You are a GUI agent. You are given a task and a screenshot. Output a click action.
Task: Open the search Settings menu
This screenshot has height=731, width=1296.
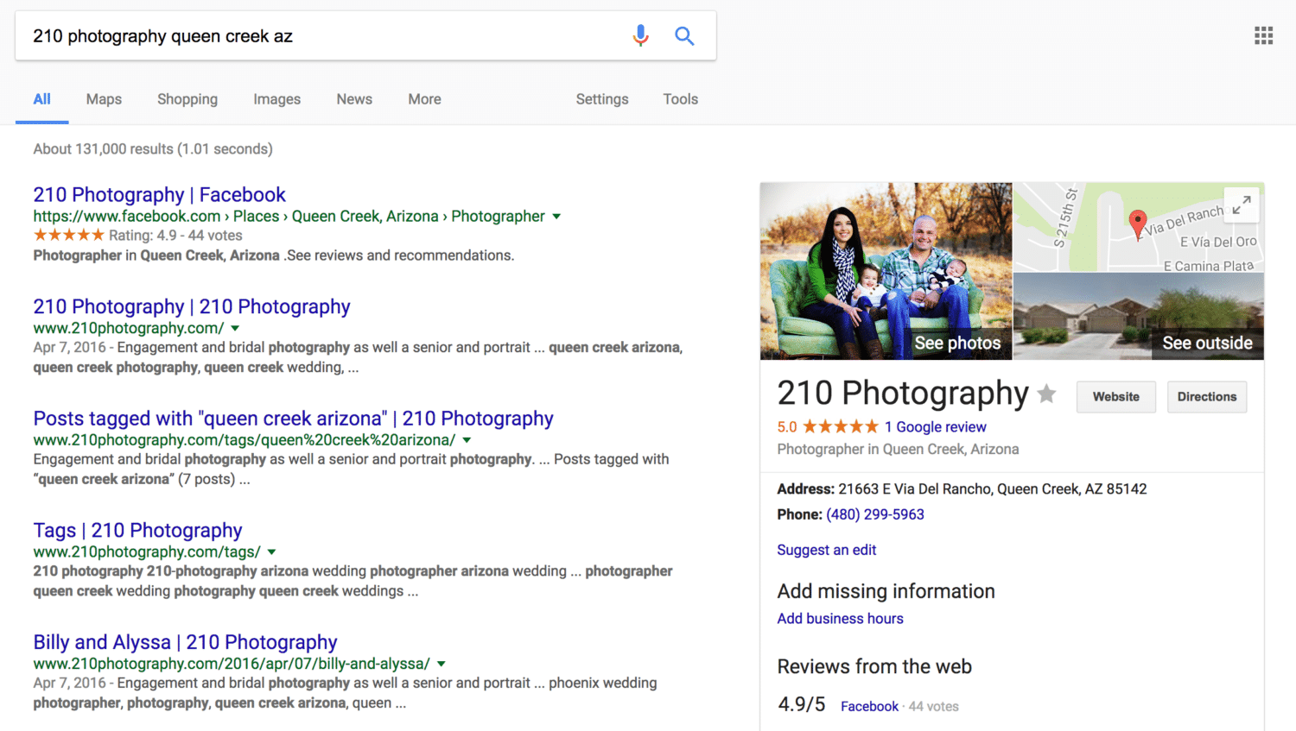click(602, 99)
